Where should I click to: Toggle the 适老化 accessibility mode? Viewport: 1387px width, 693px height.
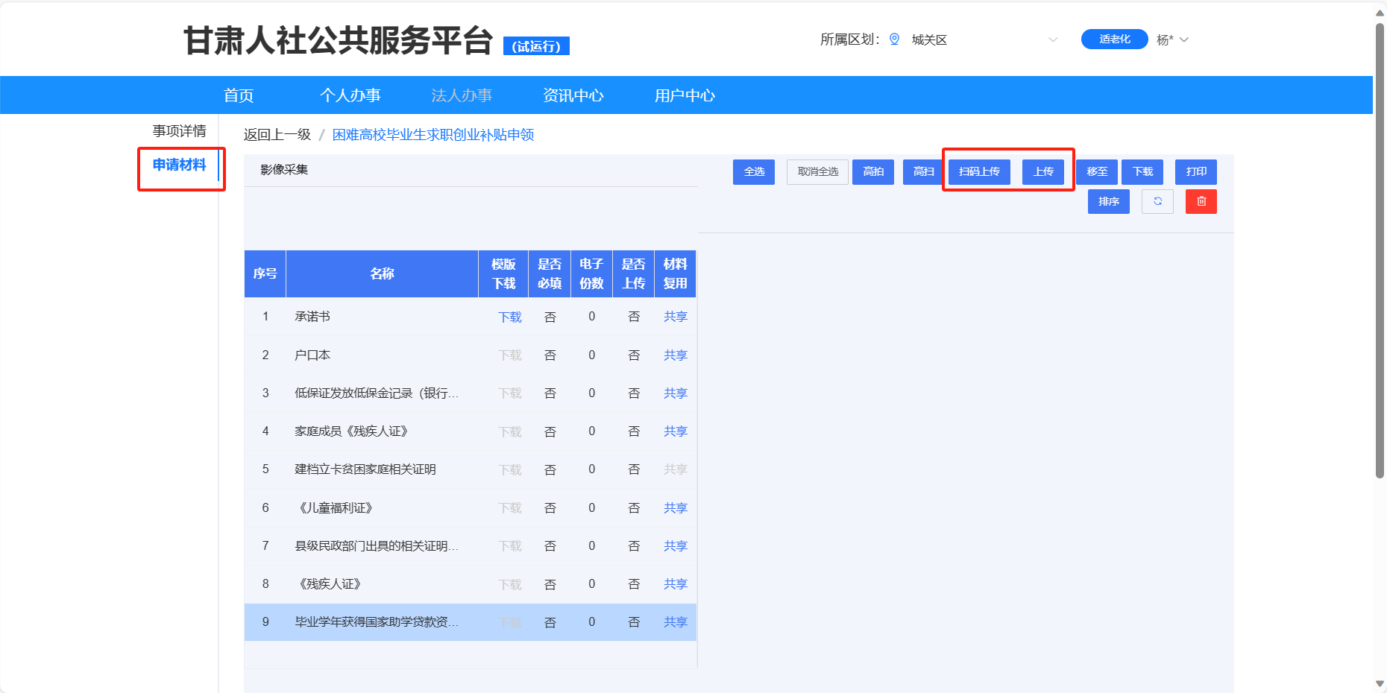point(1114,39)
